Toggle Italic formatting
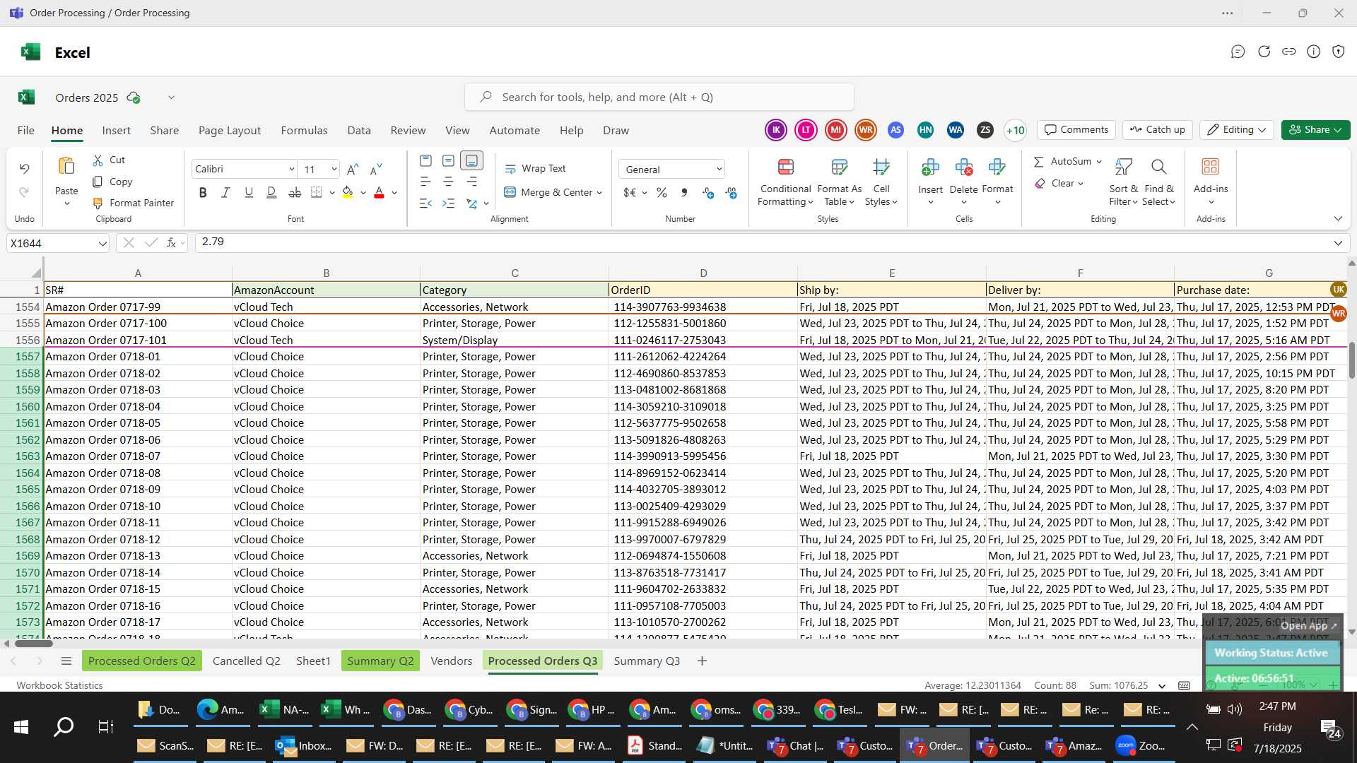The height and width of the screenshot is (763, 1357). (x=225, y=192)
